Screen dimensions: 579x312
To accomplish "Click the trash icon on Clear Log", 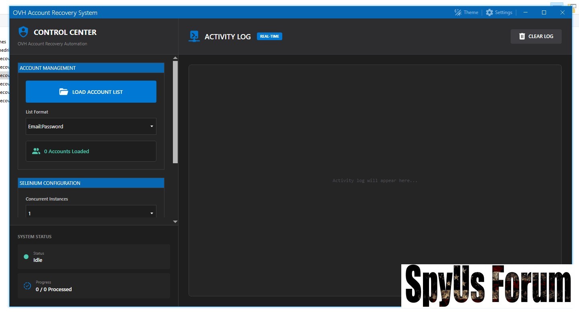I will (x=522, y=36).
